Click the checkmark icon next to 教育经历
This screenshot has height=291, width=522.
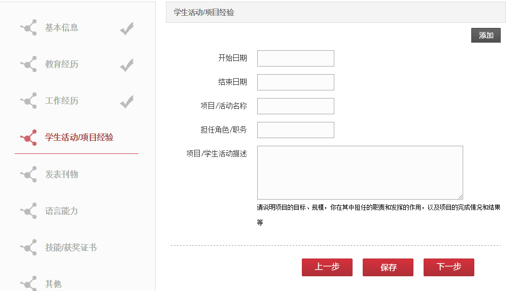[x=127, y=65]
